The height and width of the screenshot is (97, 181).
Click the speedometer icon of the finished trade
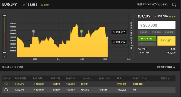[6, 90]
